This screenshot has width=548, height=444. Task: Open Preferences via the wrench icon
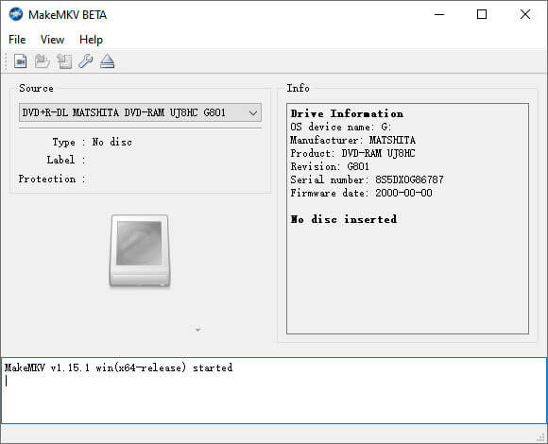point(86,61)
